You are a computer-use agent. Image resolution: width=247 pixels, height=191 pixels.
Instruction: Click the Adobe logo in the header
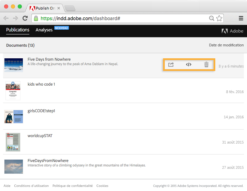(x=232, y=31)
